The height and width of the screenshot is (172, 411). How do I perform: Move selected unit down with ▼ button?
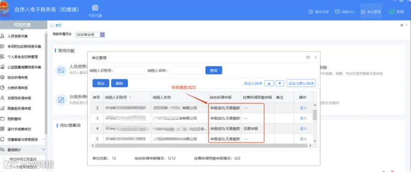279,84
